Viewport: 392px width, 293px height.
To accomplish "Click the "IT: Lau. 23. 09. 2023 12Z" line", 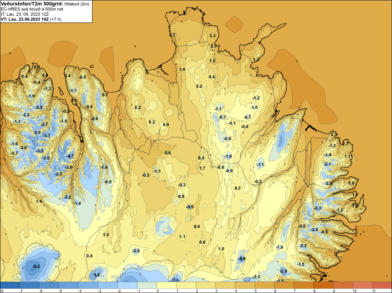I will coord(25,14).
